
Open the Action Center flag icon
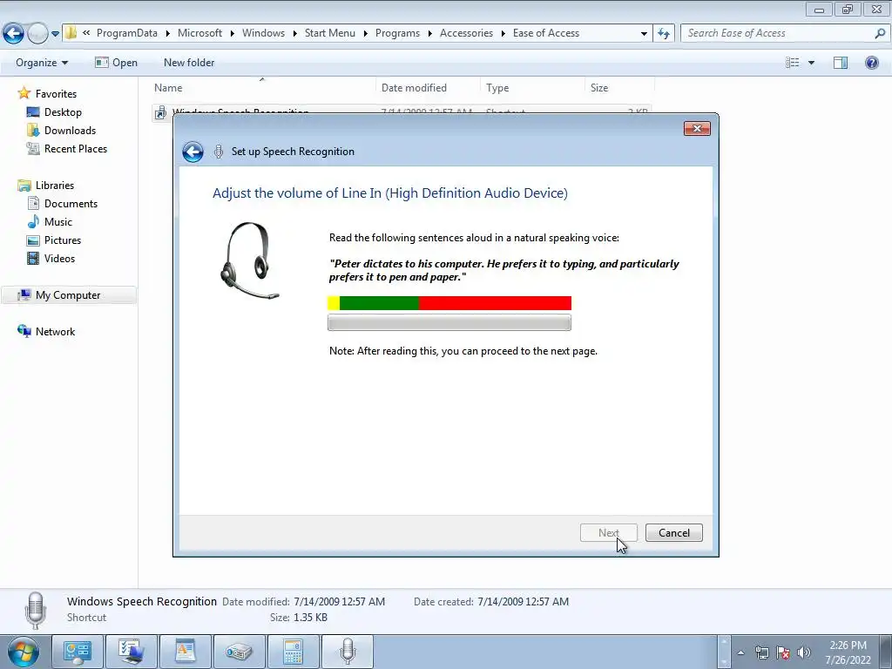pyautogui.click(x=783, y=652)
